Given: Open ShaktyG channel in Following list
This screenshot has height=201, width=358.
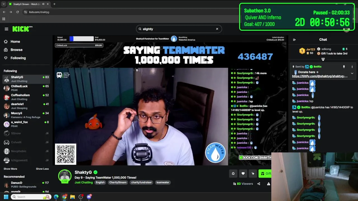Looking at the screenshot, I should point(26,79).
